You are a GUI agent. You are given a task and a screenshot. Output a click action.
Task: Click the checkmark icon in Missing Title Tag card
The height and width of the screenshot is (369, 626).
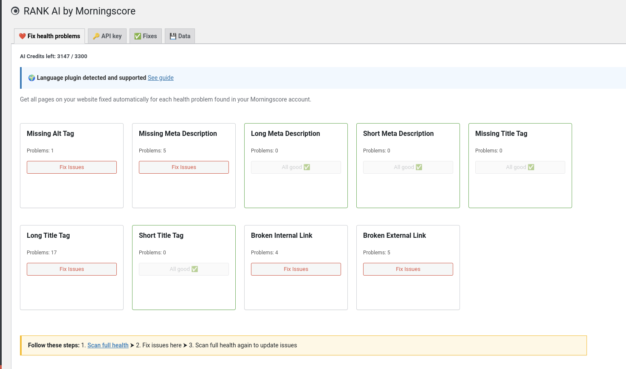click(x=531, y=167)
